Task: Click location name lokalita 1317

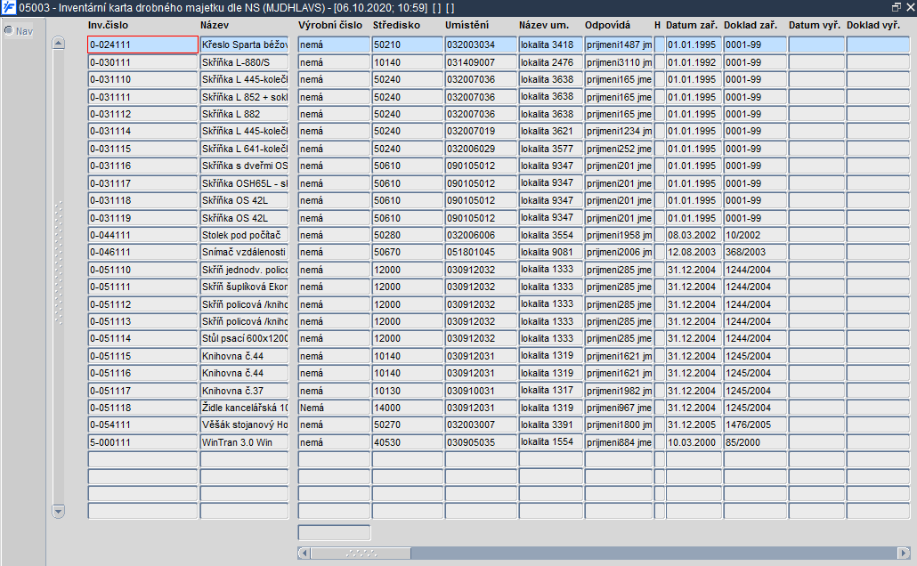Action: click(x=551, y=391)
